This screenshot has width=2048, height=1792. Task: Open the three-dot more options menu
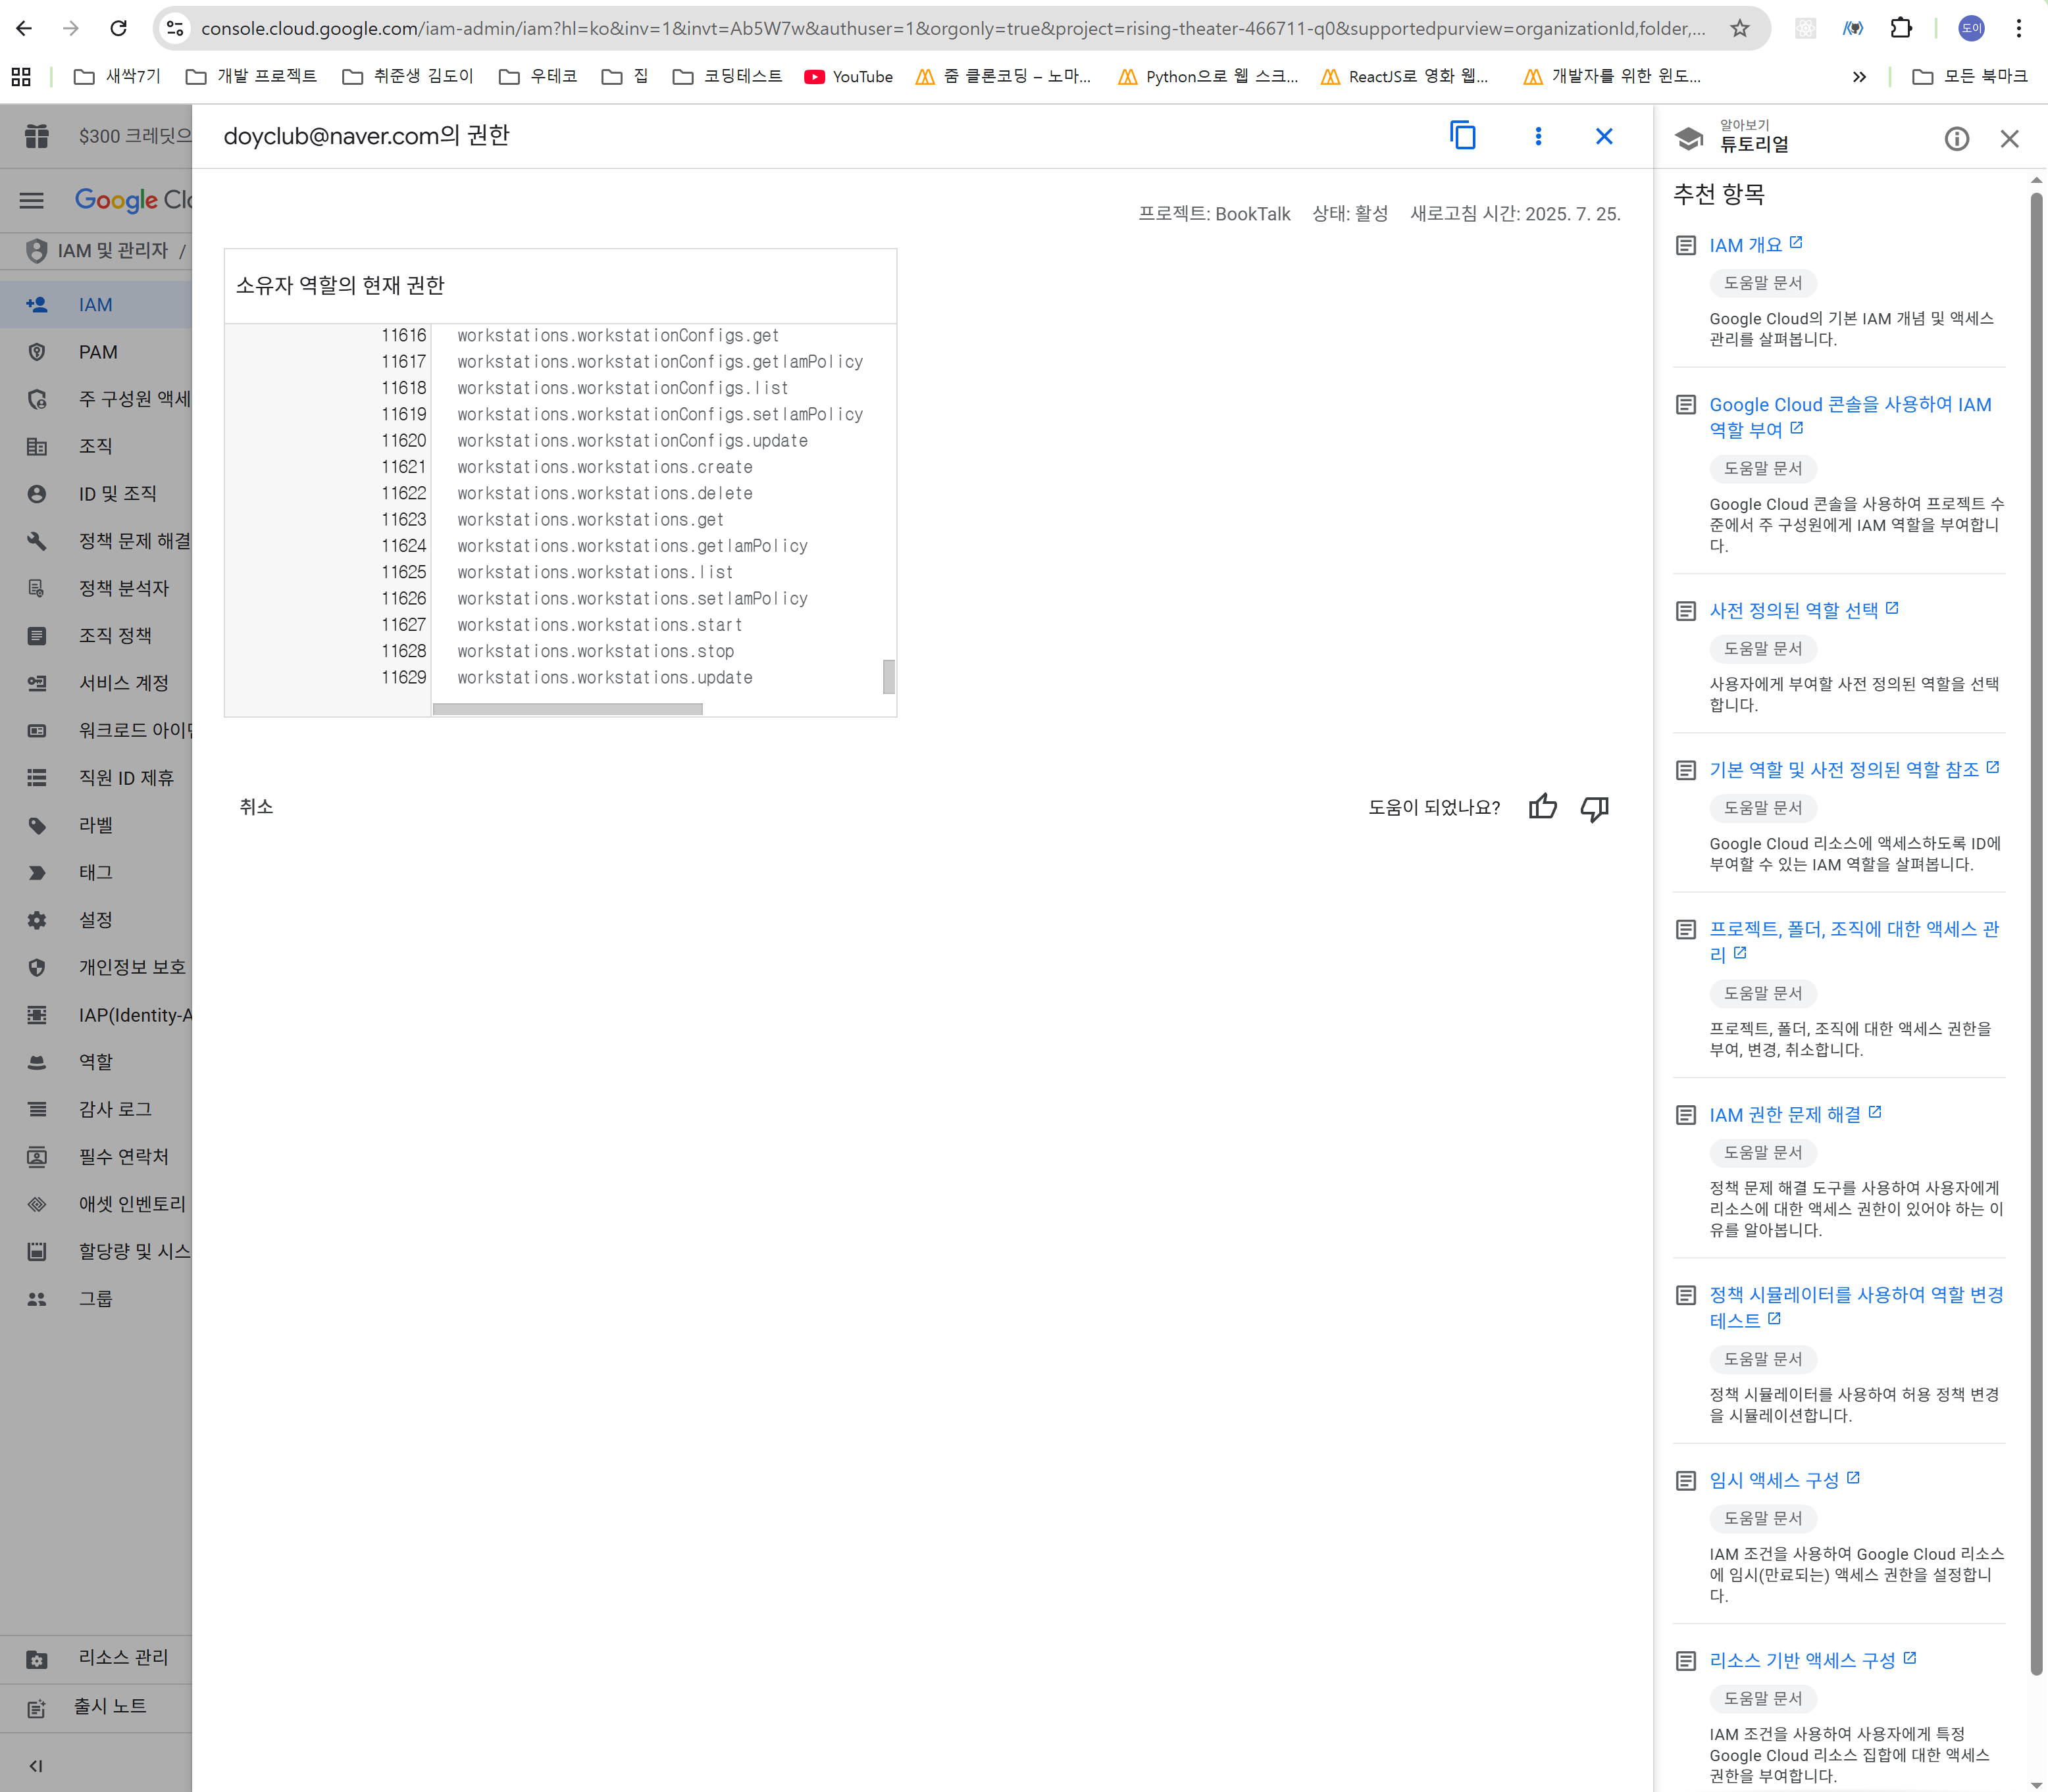click(1538, 136)
